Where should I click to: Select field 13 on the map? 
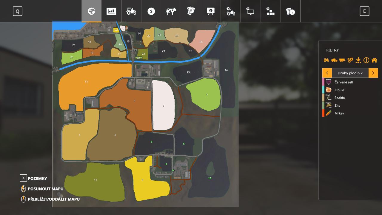coord(188,72)
